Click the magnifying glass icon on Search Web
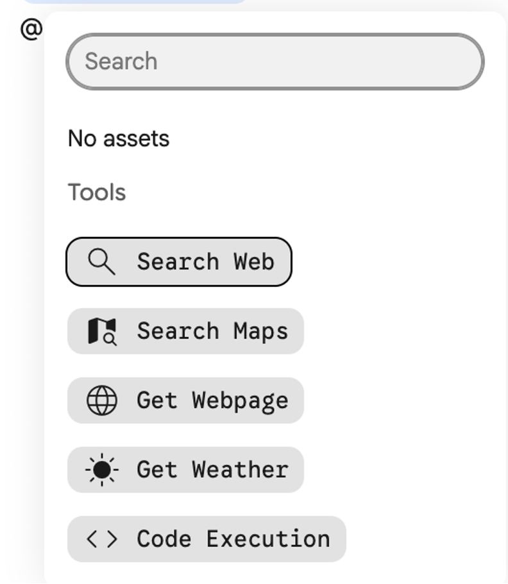508x584 pixels. [101, 262]
